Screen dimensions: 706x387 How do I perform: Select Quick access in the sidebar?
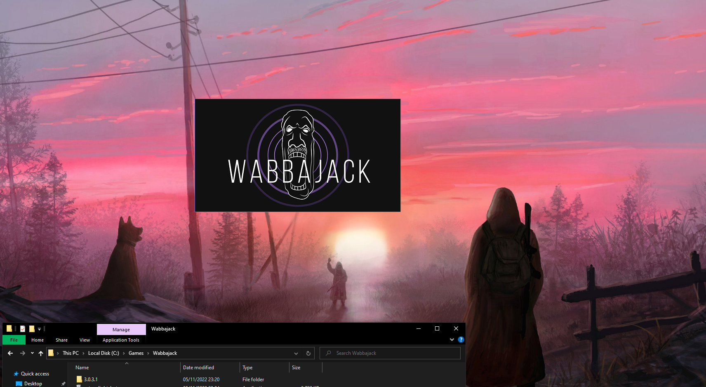(x=35, y=373)
